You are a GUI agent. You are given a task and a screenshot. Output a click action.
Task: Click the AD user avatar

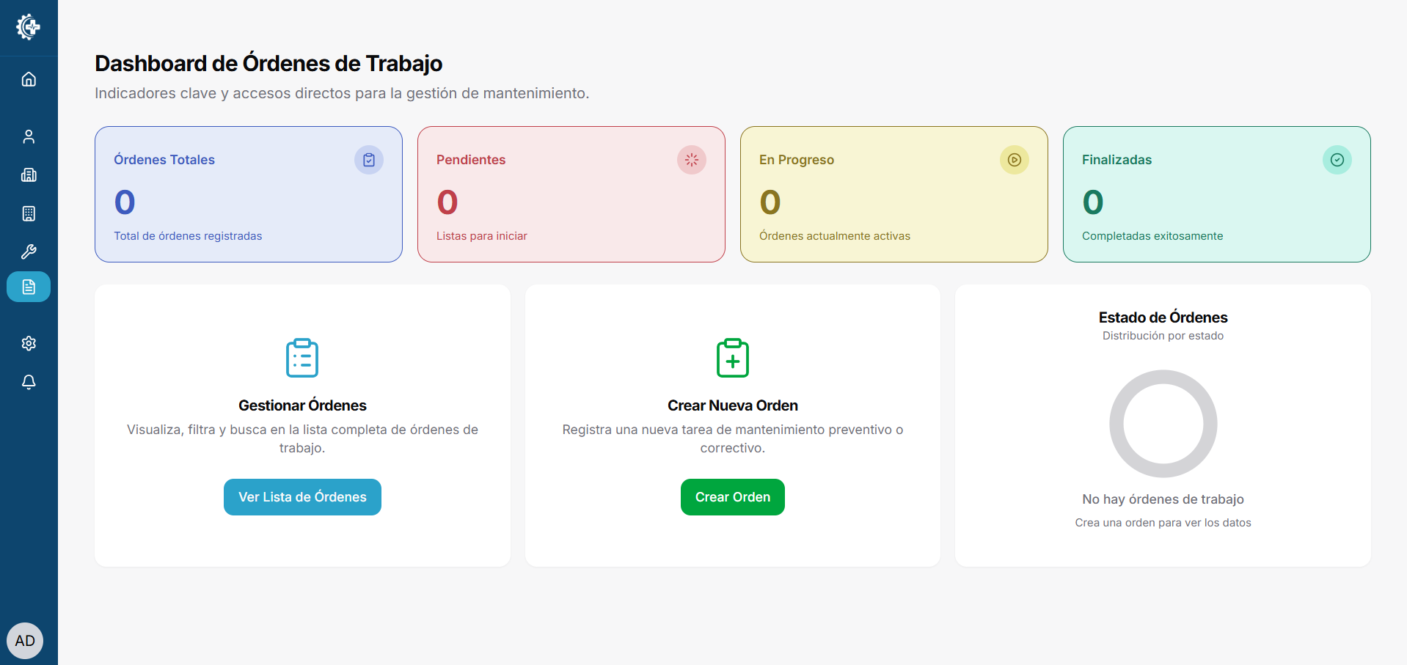pyautogui.click(x=25, y=641)
